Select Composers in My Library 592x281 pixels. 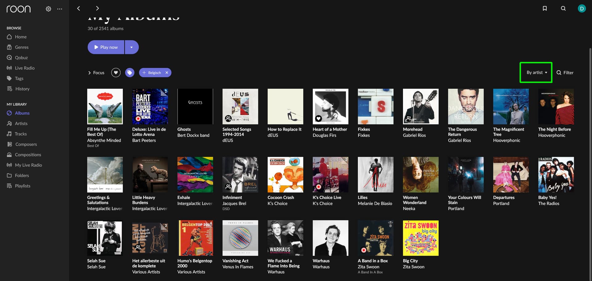[x=26, y=145]
